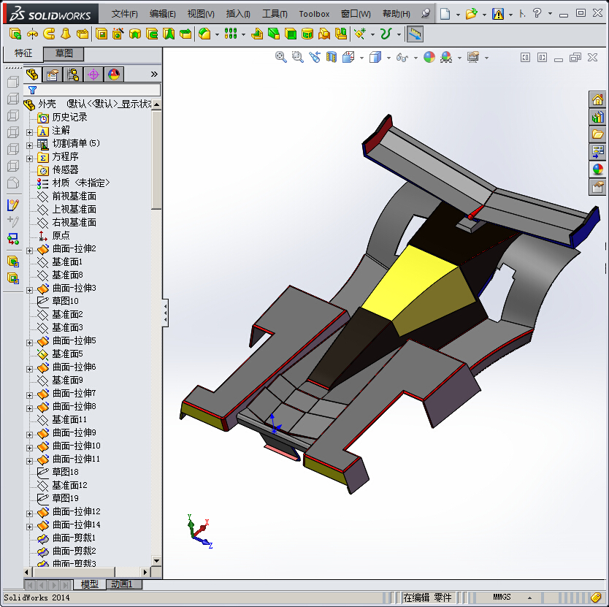Open the Design Library in task pane
The image size is (609, 607).
coord(598,117)
